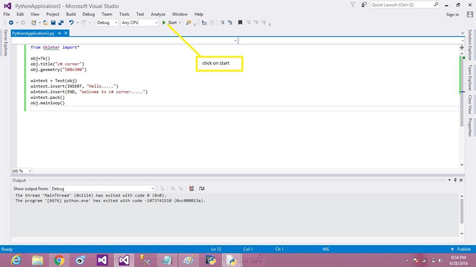Toggle word wrap in Output panel
476x267 pixels.
(201, 189)
